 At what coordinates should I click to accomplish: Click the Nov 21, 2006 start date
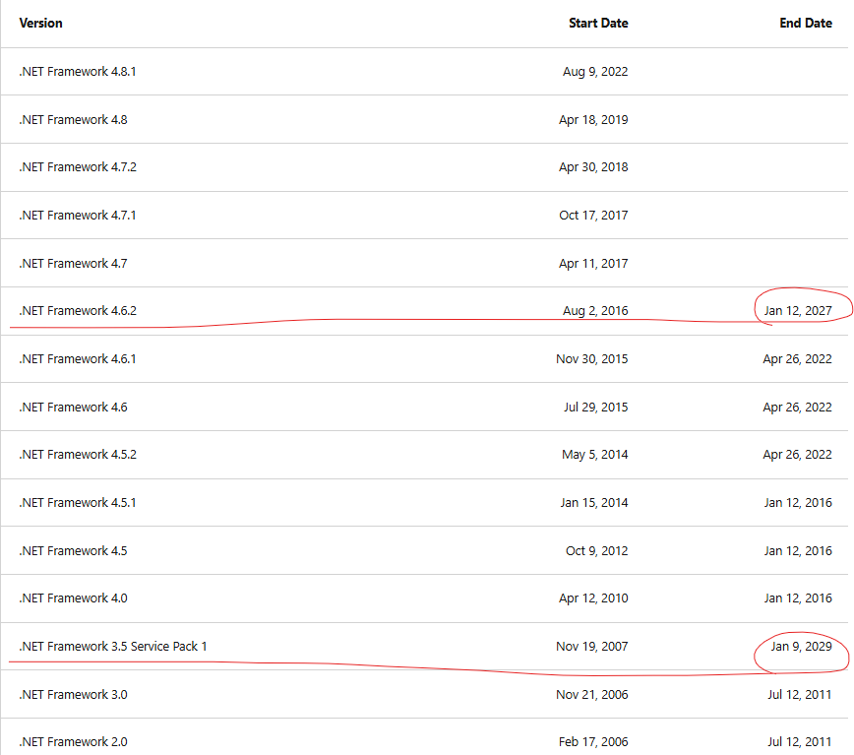[592, 695]
